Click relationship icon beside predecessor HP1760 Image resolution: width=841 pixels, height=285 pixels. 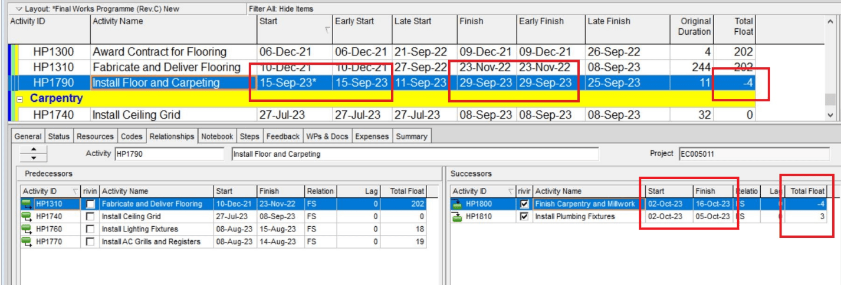(27, 229)
